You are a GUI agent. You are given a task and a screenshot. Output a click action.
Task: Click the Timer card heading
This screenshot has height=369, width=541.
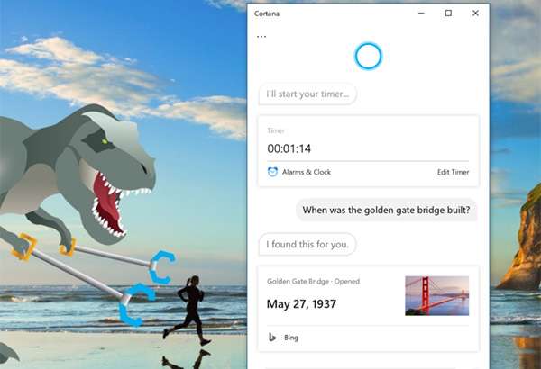click(276, 130)
